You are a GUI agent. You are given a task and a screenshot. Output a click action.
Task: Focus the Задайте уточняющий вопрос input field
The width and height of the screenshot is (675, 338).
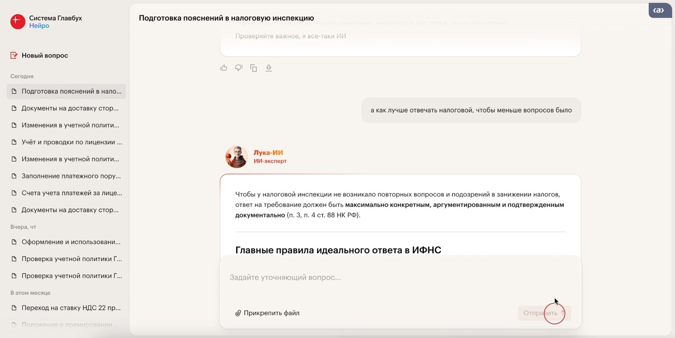400,277
